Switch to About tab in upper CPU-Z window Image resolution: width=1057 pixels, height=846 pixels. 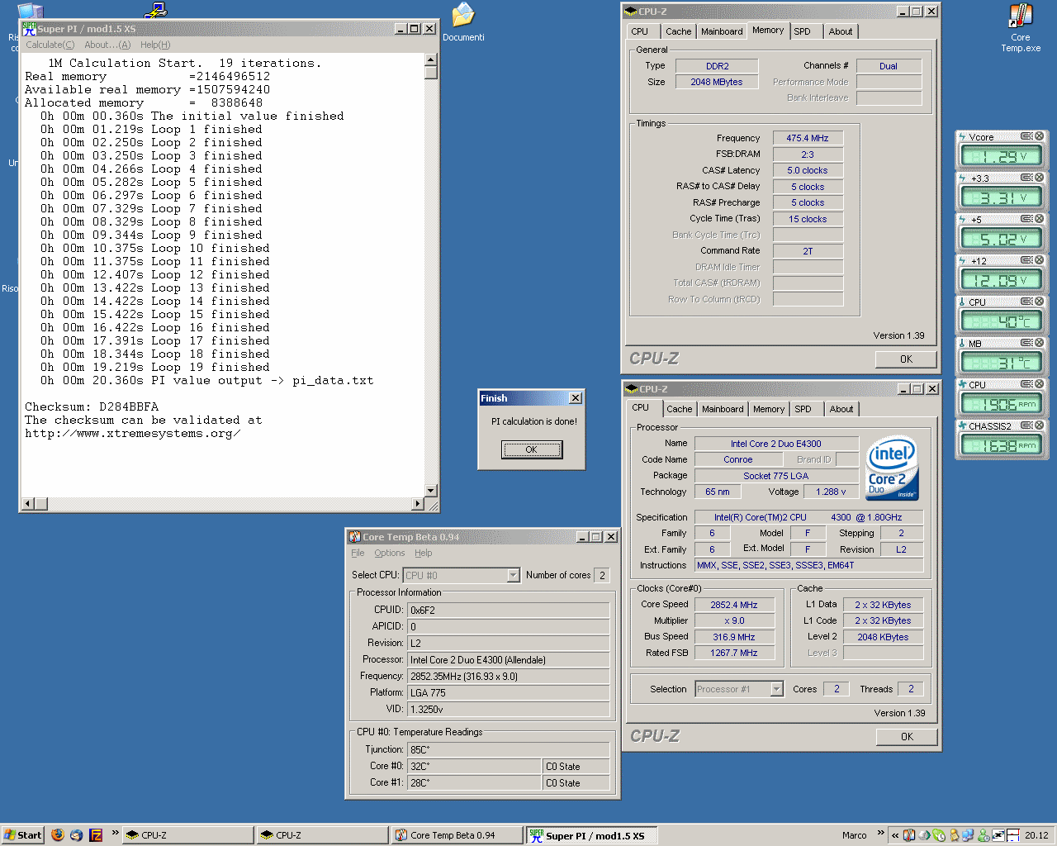tap(841, 31)
